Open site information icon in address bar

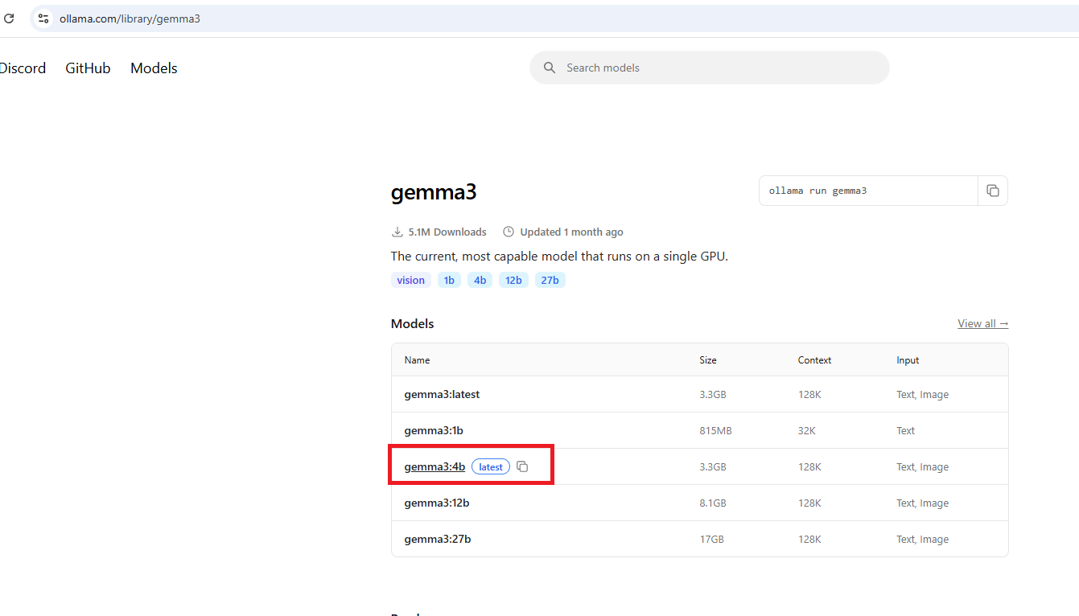click(43, 18)
